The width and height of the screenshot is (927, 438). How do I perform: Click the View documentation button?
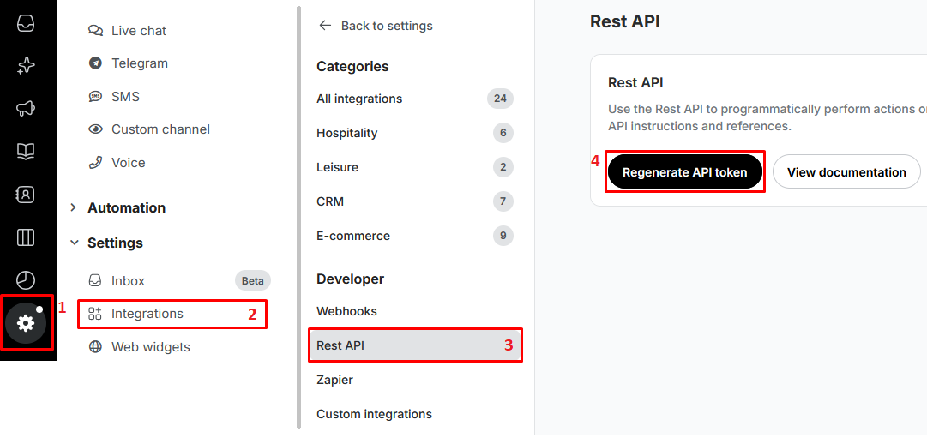tap(846, 172)
